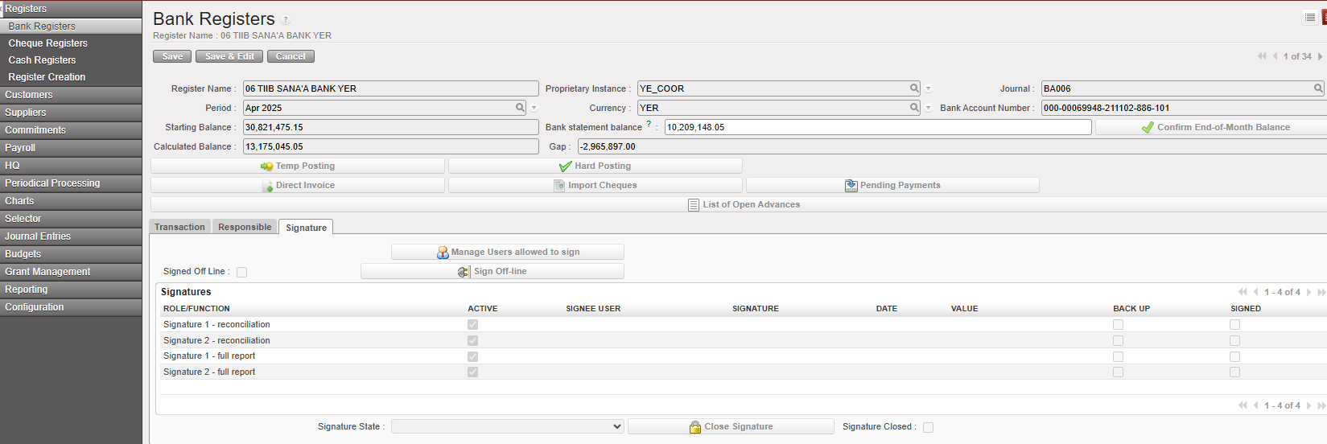Click into the Bank statement balance field
This screenshot has height=444, width=1327.
(x=877, y=127)
